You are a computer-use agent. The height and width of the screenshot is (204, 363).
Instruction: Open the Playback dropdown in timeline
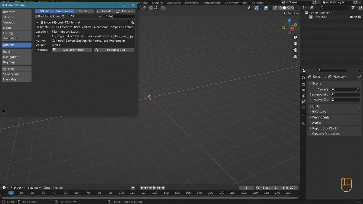18,188
